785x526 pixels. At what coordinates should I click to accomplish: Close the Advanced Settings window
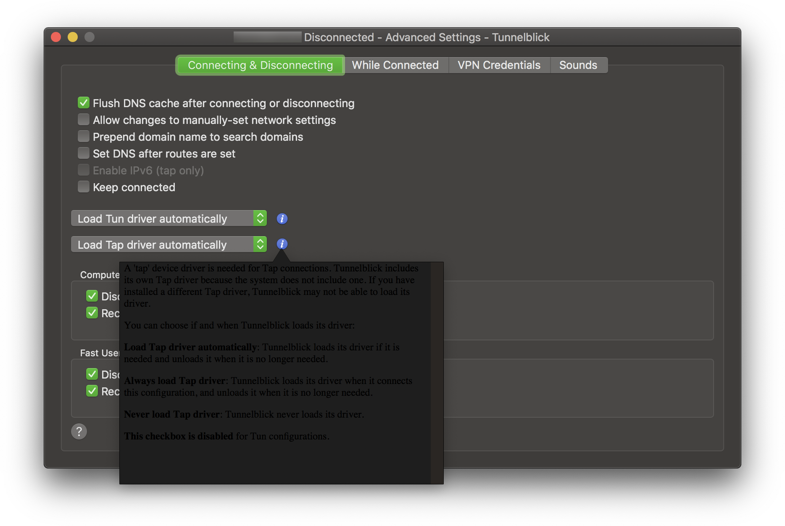coord(56,37)
